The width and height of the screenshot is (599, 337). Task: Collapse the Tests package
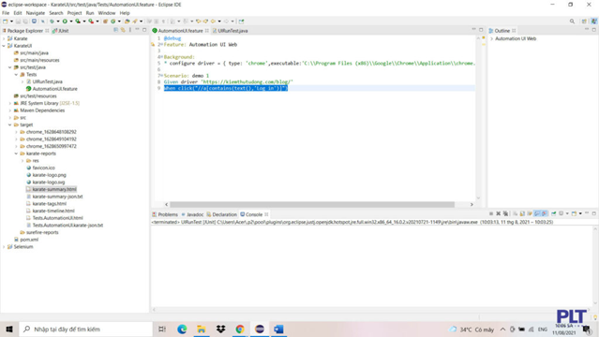point(16,75)
